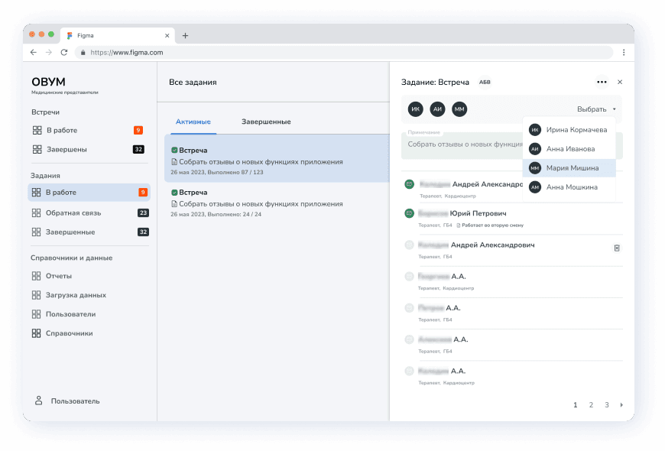Image resolution: width=665 pixels, height=451 pixels.
Task: Click the 23 badge on Обратная связь
Action: click(x=144, y=213)
